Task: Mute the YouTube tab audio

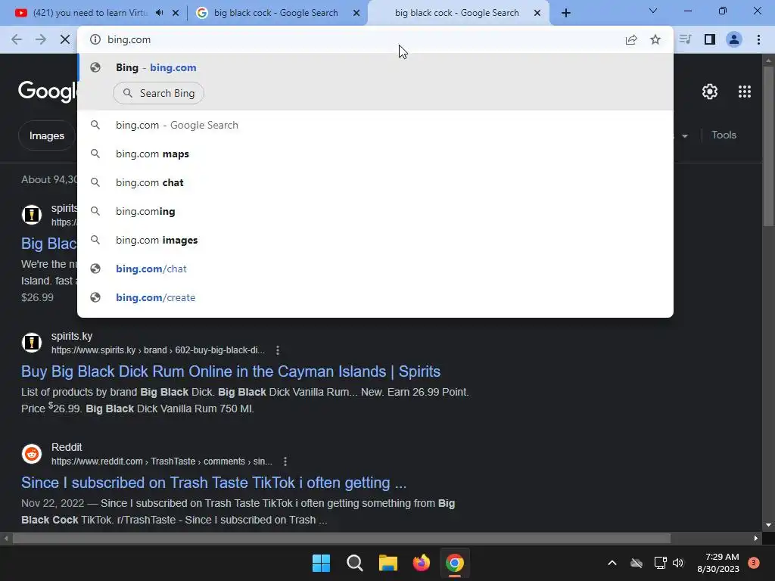Action: click(159, 13)
